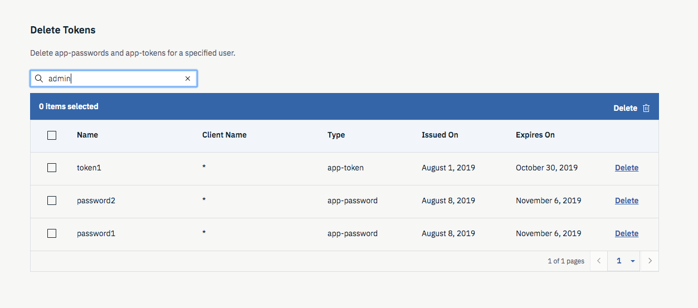
Task: Sort by the Expires On column header
Action: pos(535,135)
